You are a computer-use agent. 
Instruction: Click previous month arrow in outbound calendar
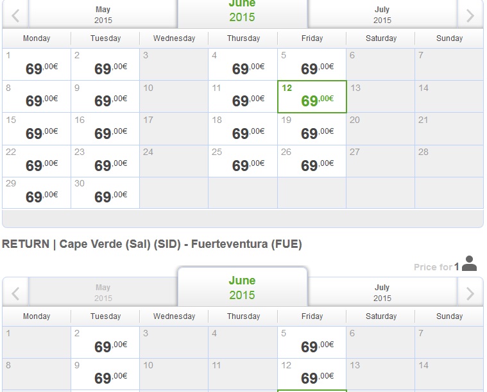click(x=15, y=15)
